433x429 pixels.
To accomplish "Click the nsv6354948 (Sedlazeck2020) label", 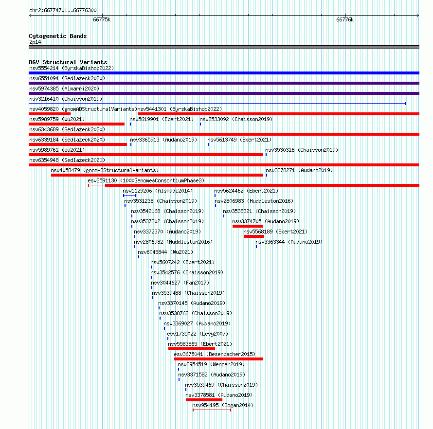I will 67,160.
